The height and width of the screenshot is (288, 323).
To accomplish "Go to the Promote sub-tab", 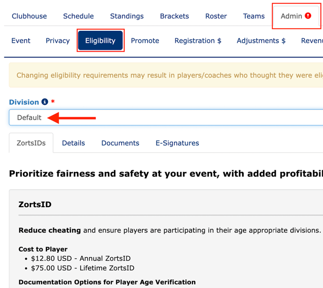I will point(145,41).
